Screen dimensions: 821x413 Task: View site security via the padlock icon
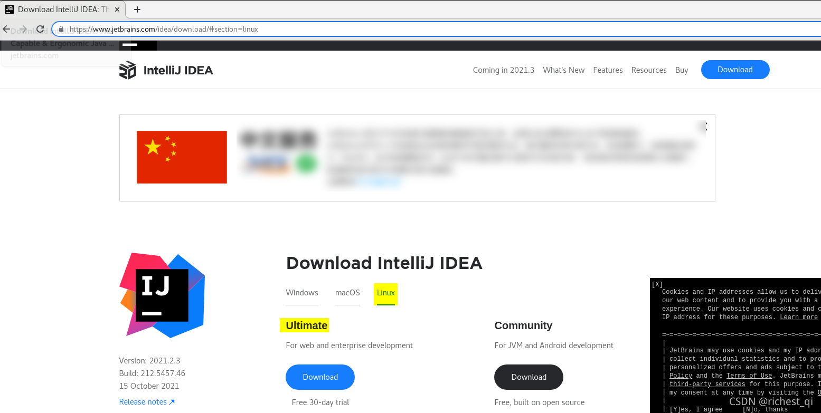pos(61,29)
